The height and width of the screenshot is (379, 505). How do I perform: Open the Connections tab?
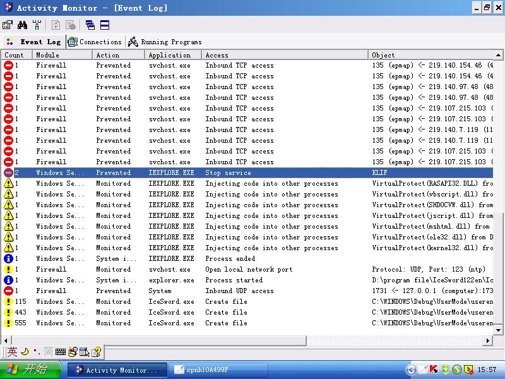point(94,42)
